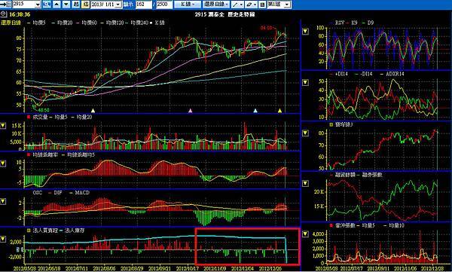
Task: Open the volume panel indicator dropdown
Action: coord(3,126)
